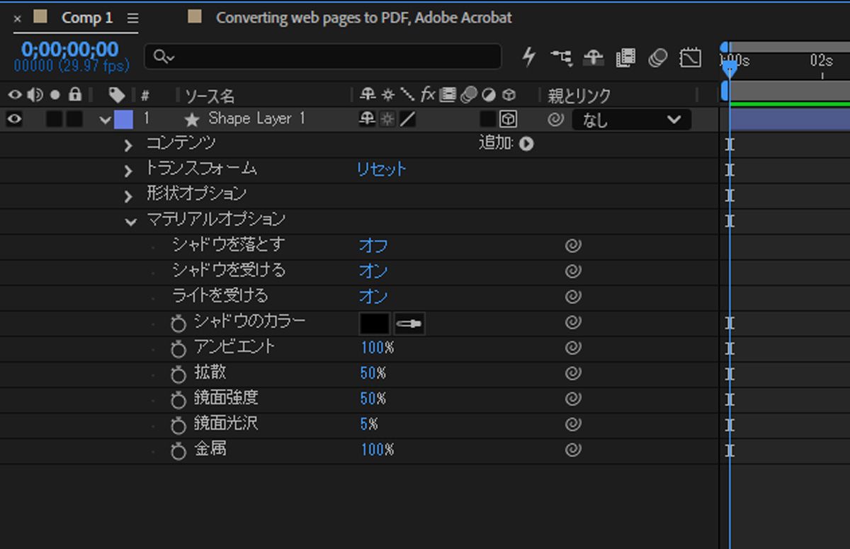Pick the shadow color with the eyedropper
This screenshot has height=549, width=850.
point(409,324)
